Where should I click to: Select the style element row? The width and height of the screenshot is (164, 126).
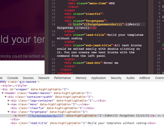(x=14, y=85)
